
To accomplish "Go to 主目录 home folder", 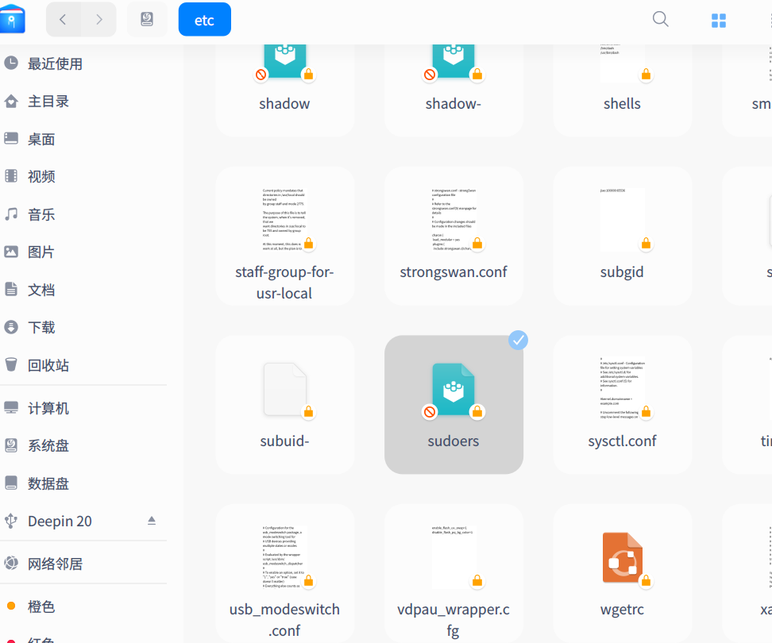I will (83, 102).
